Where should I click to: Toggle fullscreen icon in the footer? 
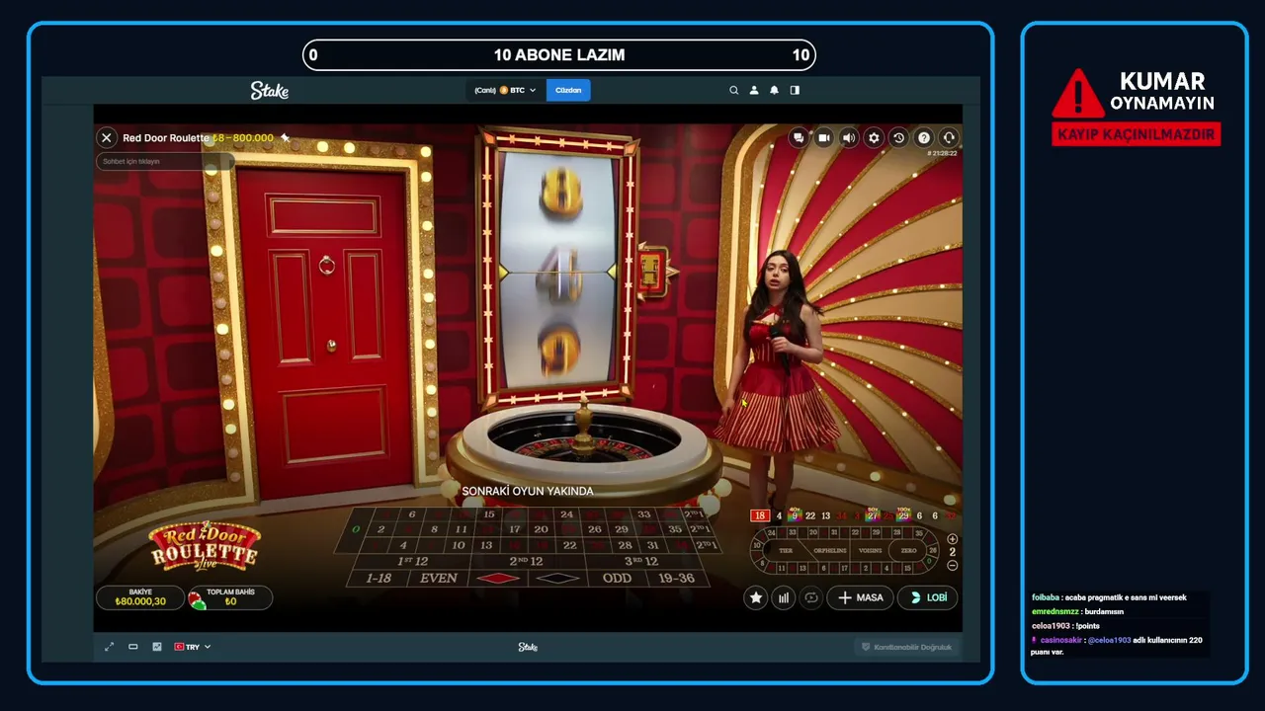point(109,647)
